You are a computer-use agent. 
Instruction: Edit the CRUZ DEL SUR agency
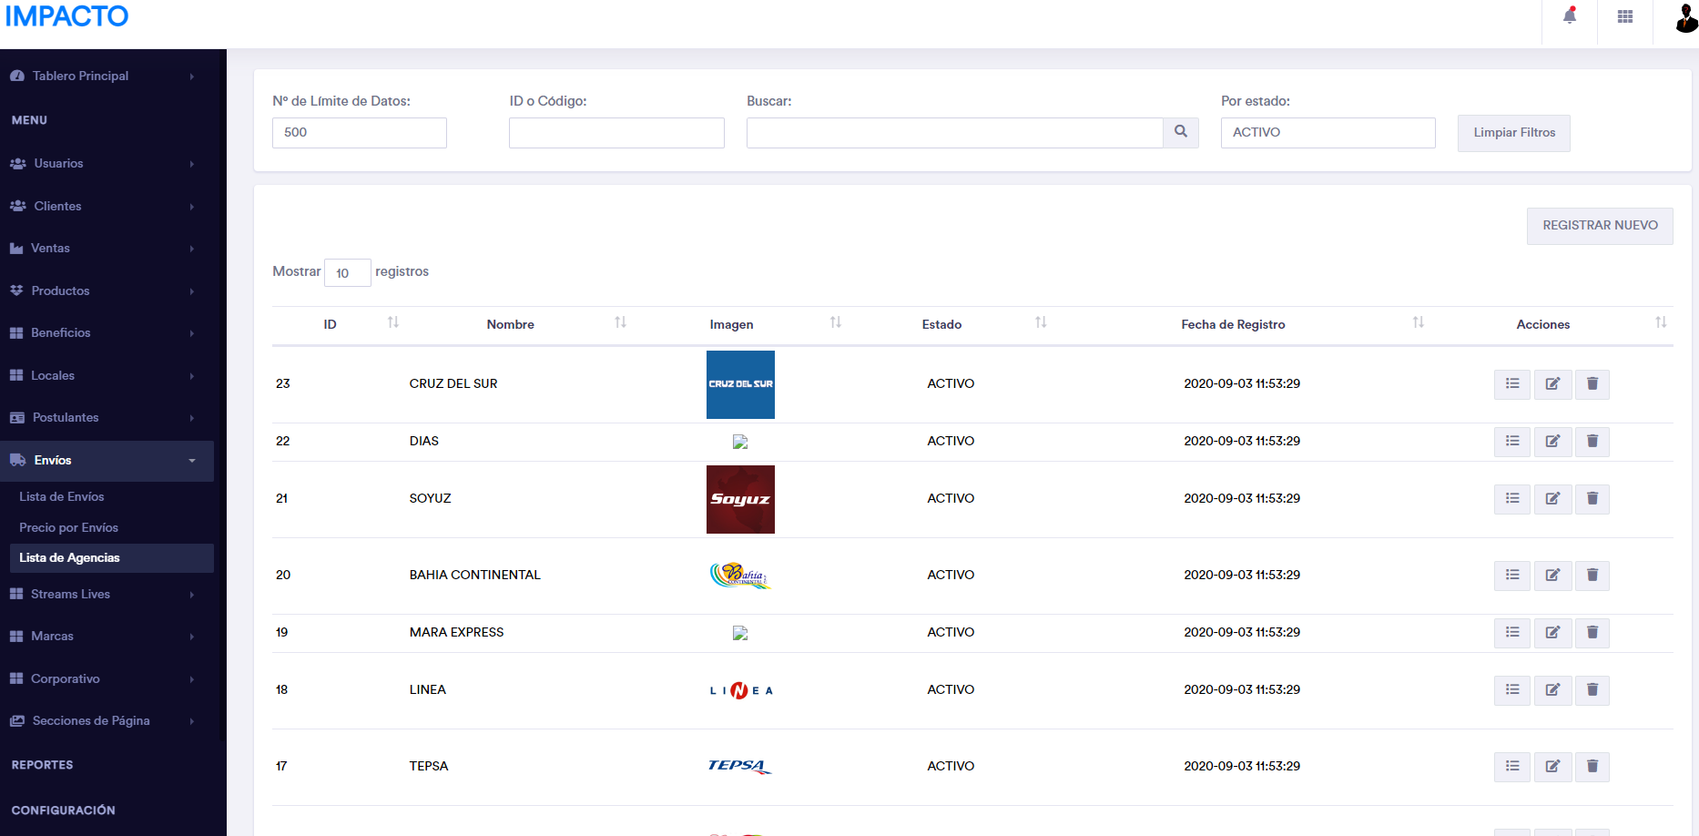click(x=1552, y=384)
